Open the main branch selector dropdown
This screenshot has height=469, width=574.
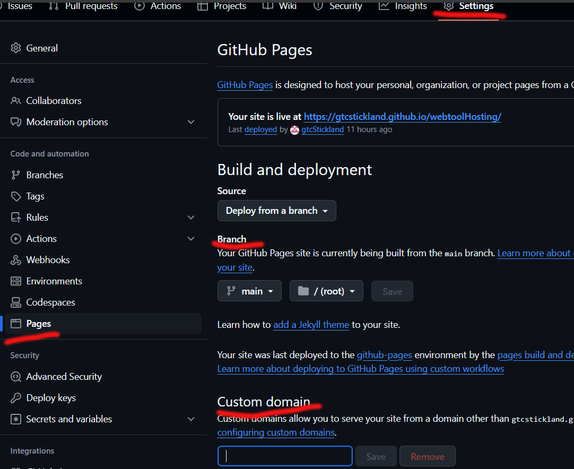click(x=249, y=291)
